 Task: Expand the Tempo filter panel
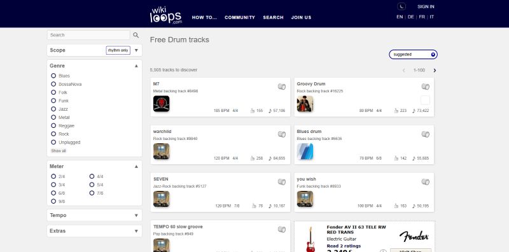(x=136, y=215)
